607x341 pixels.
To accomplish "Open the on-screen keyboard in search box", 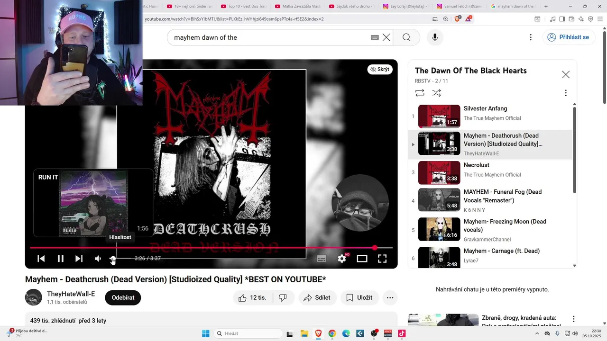I will click(x=375, y=37).
